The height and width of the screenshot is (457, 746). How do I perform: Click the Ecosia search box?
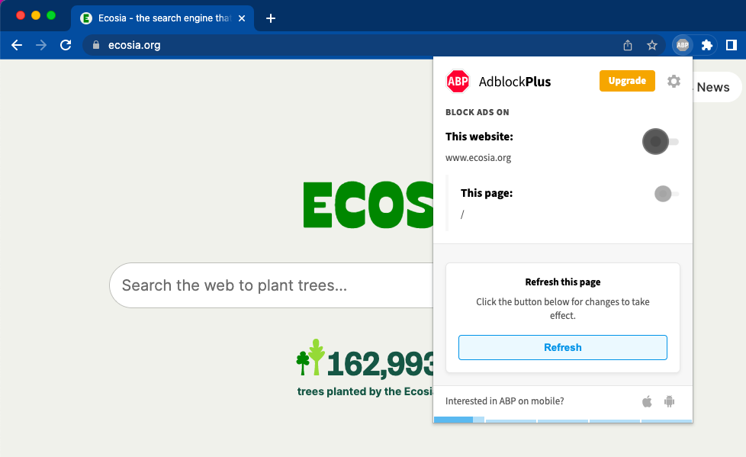(x=272, y=285)
